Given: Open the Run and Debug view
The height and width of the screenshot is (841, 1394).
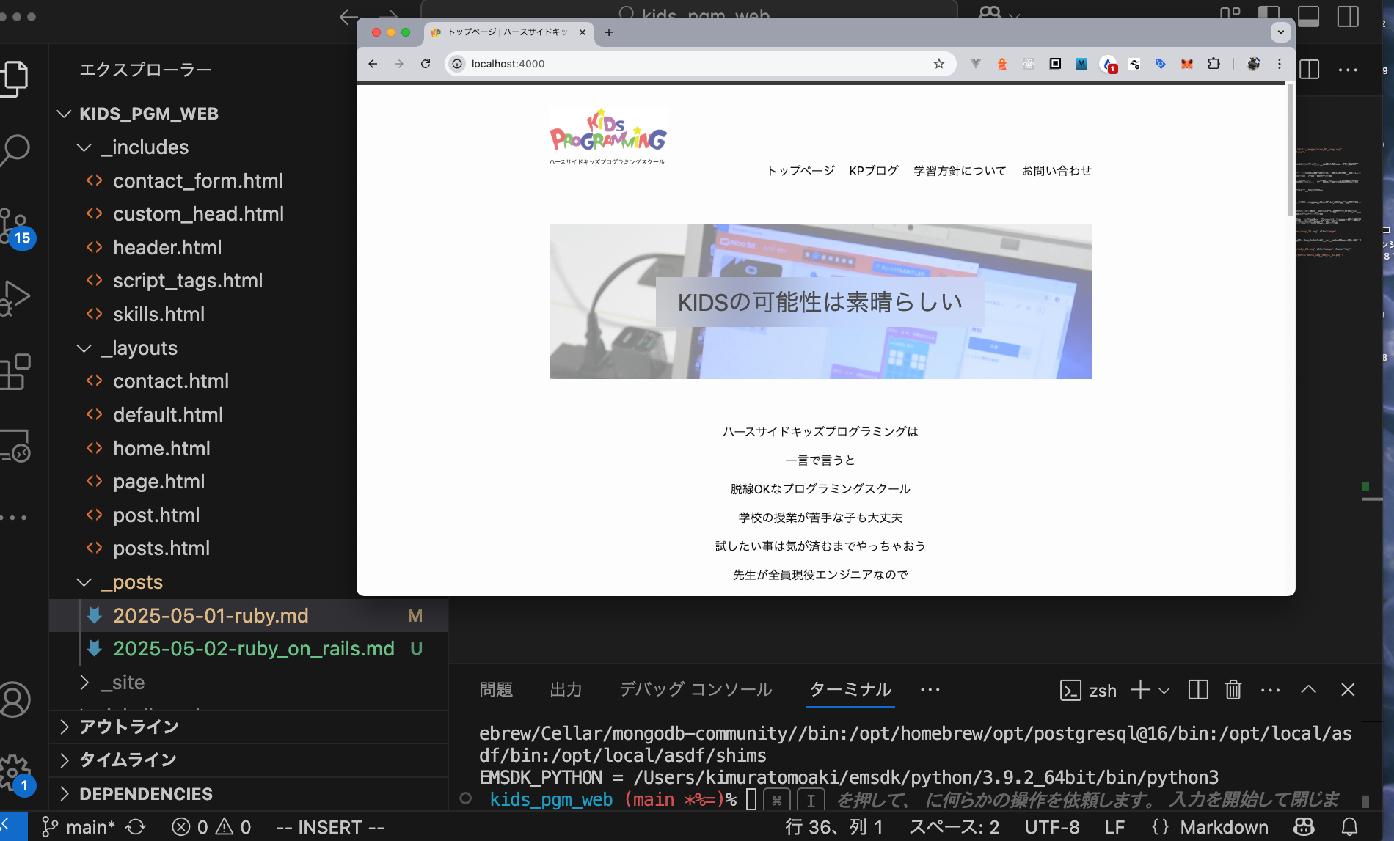Looking at the screenshot, I should [15, 298].
